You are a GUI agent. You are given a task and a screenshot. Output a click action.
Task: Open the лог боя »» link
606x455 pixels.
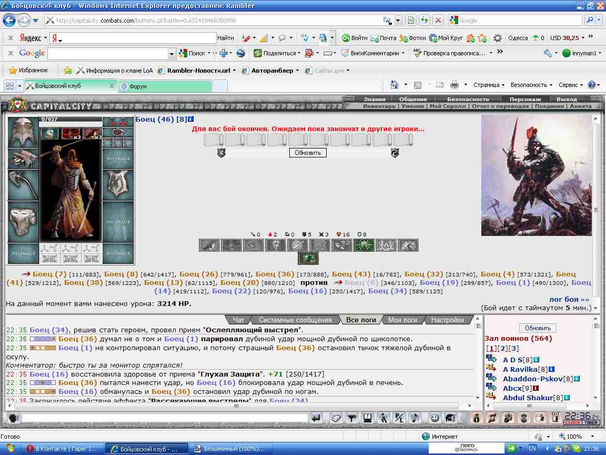click(x=569, y=299)
